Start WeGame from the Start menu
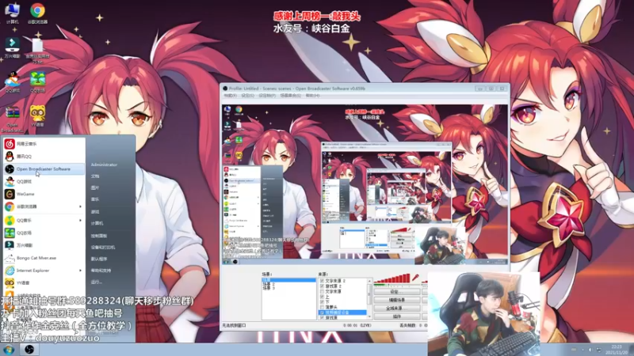 coord(44,194)
